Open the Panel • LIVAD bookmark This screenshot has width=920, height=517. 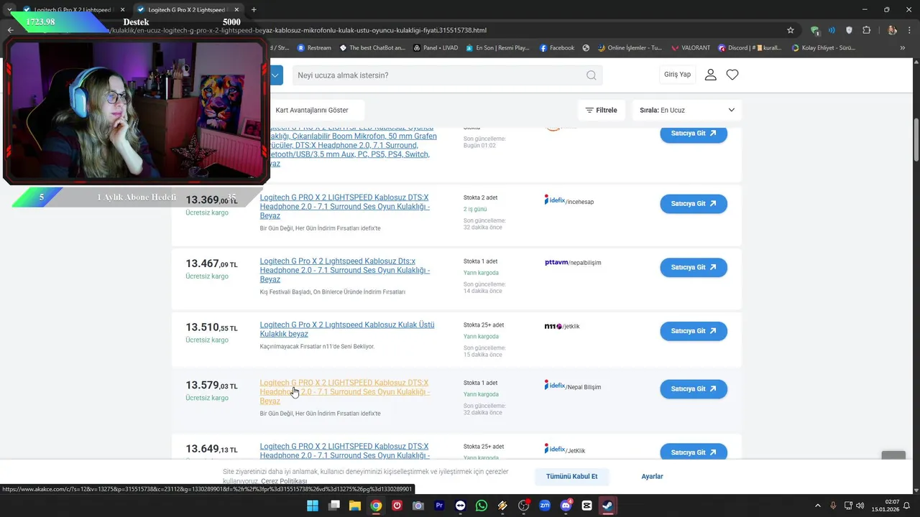coord(436,48)
